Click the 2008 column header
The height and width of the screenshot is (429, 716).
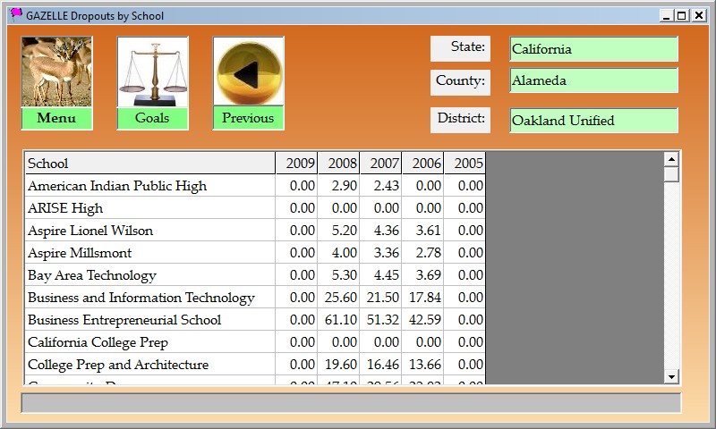[x=339, y=164]
